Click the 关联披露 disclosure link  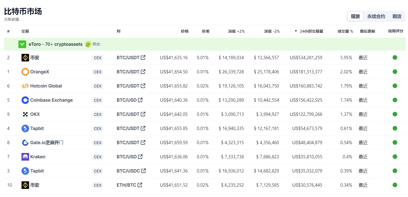click(x=12, y=19)
